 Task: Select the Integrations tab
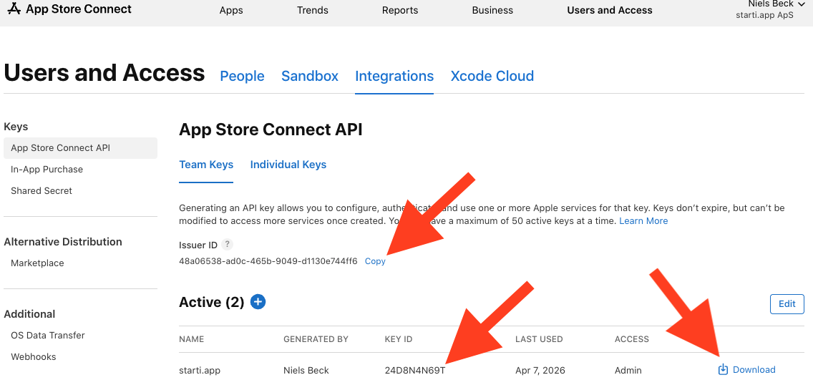pos(394,76)
